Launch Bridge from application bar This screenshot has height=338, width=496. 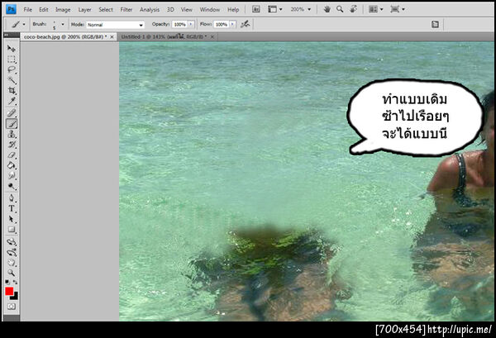pyautogui.click(x=256, y=9)
